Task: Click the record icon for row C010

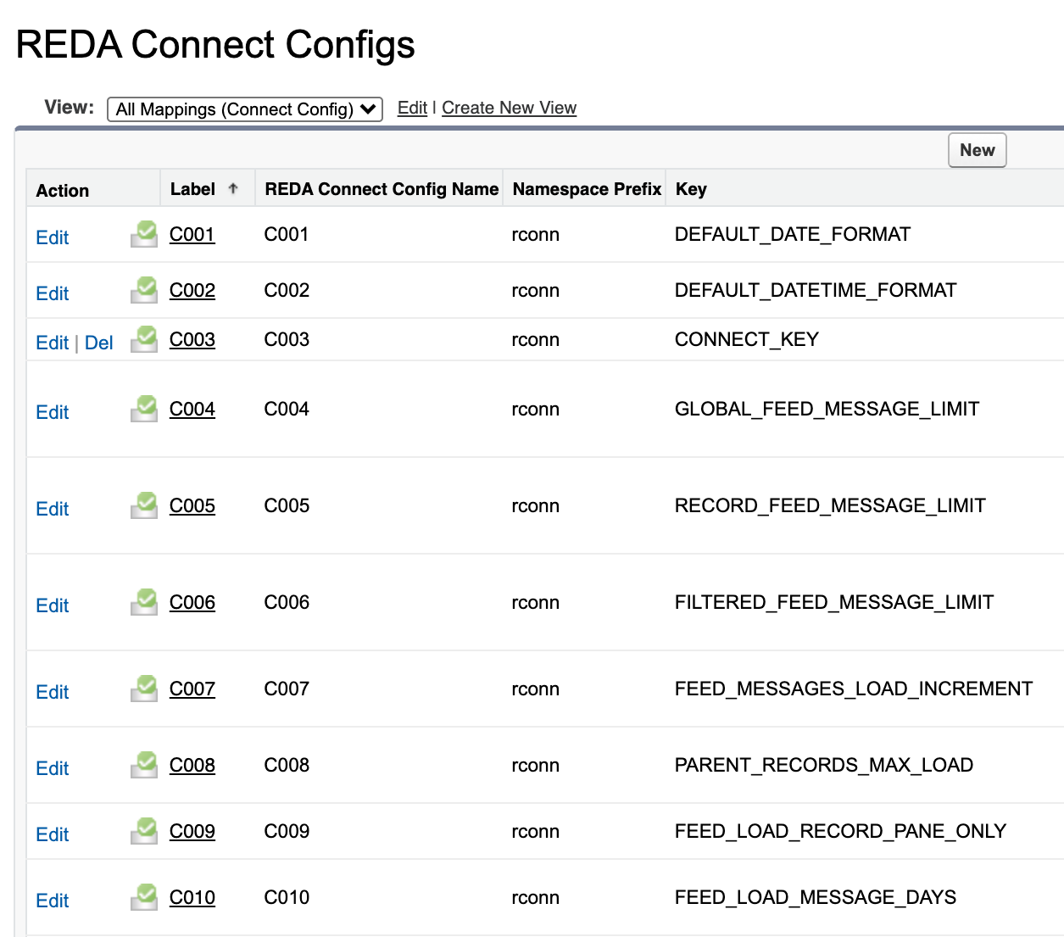Action: pos(144,897)
